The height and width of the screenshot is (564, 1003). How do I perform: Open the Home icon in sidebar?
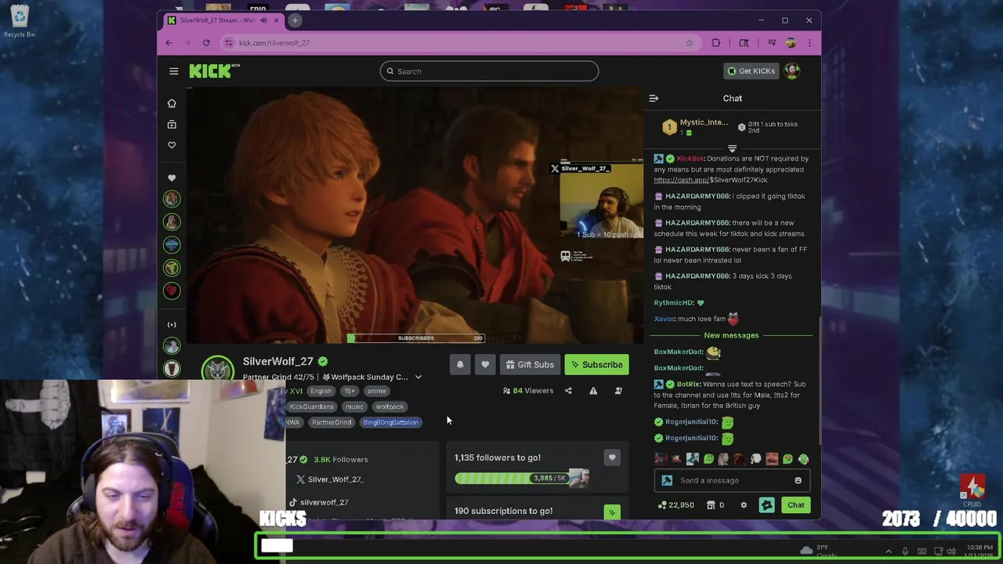(x=172, y=103)
